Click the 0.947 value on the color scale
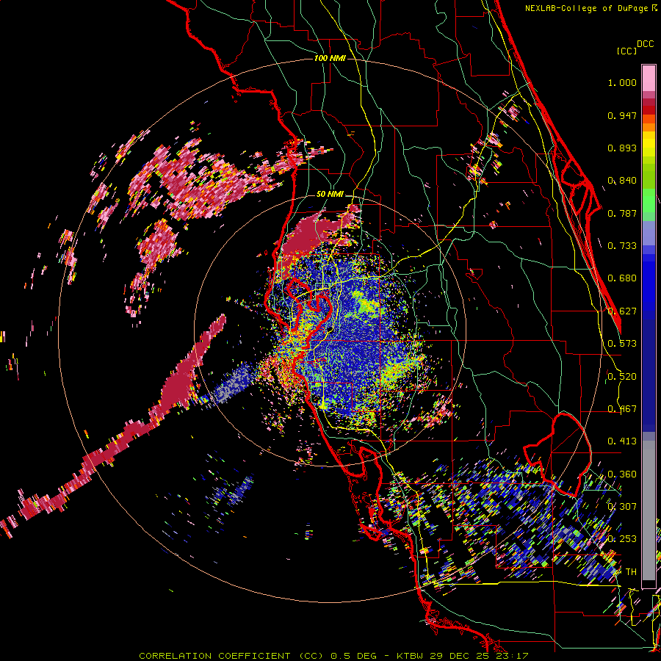The height and width of the screenshot is (661, 661). pos(622,115)
